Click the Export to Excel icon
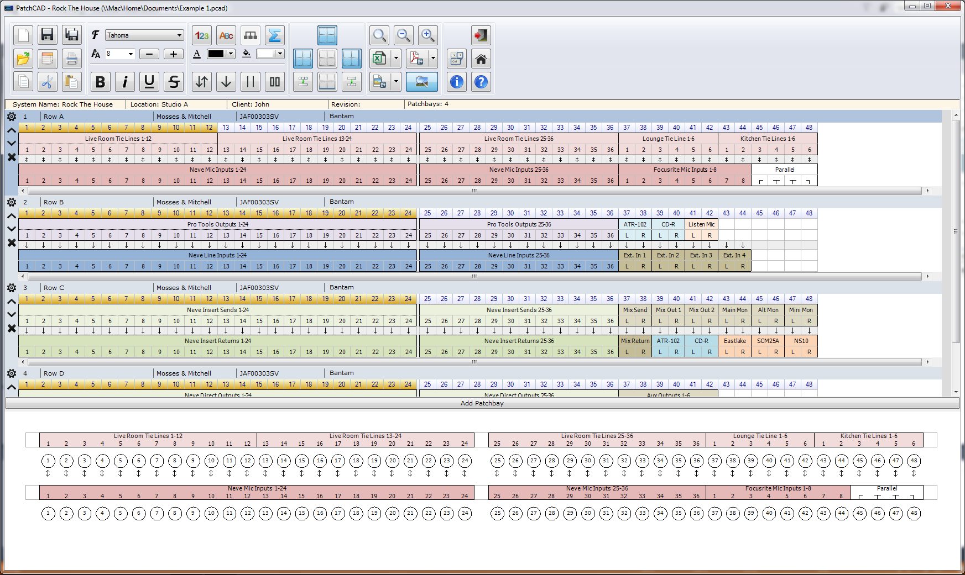The image size is (965, 575). tap(379, 59)
